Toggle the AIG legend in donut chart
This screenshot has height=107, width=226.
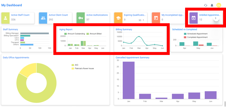coord(75,65)
